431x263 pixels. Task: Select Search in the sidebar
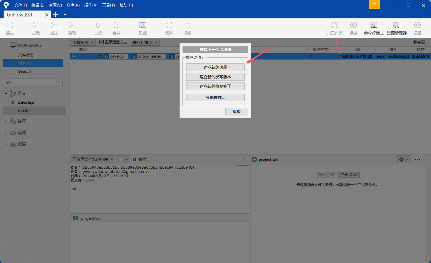[x=24, y=71]
